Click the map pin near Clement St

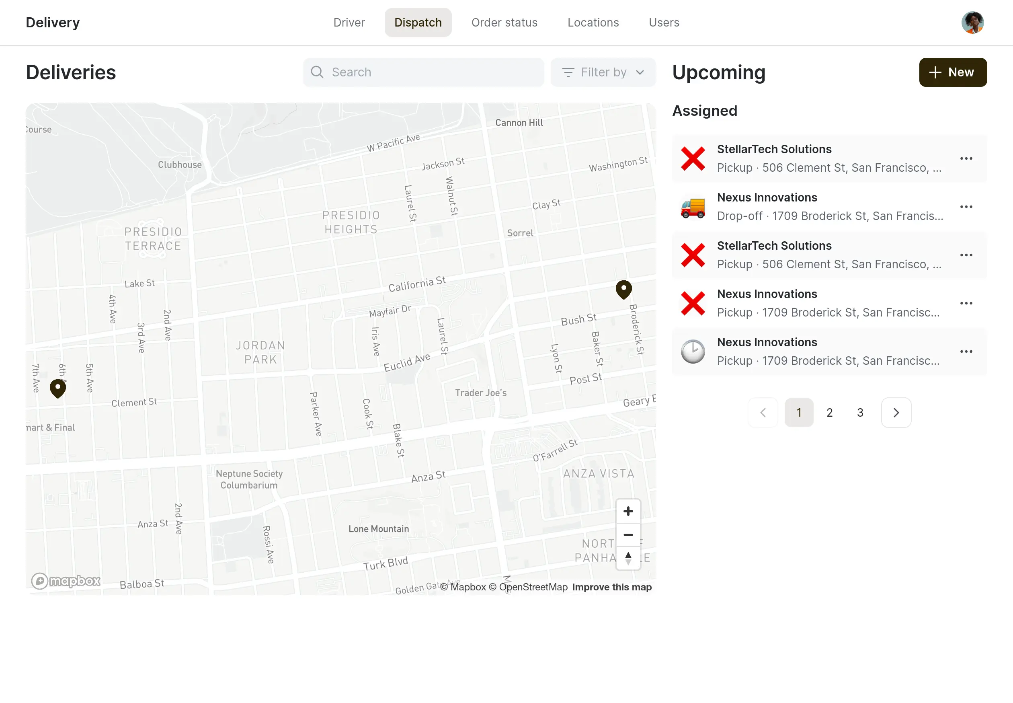(x=57, y=388)
